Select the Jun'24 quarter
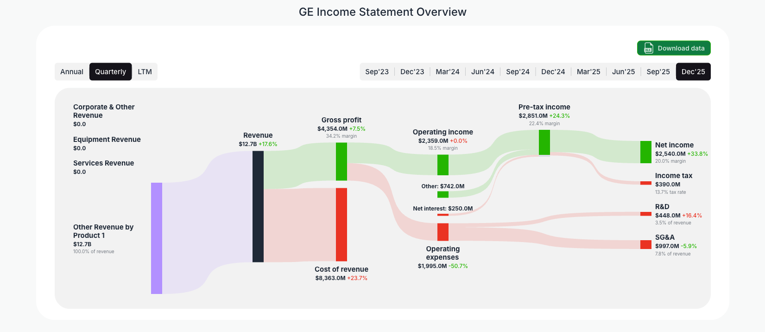The height and width of the screenshot is (332, 765). [x=482, y=71]
